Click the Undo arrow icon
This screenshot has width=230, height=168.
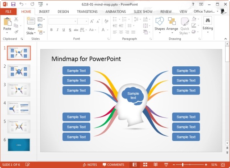tap(22, 4)
